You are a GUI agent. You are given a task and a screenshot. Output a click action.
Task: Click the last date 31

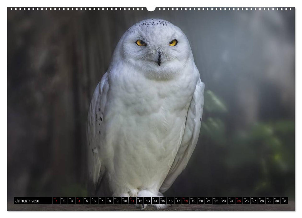[x=284, y=201]
